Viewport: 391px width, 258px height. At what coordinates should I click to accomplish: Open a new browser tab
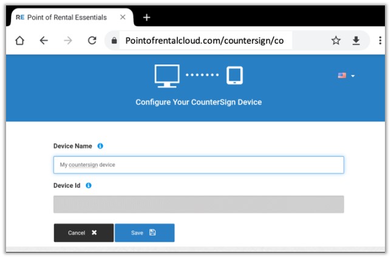pos(146,17)
